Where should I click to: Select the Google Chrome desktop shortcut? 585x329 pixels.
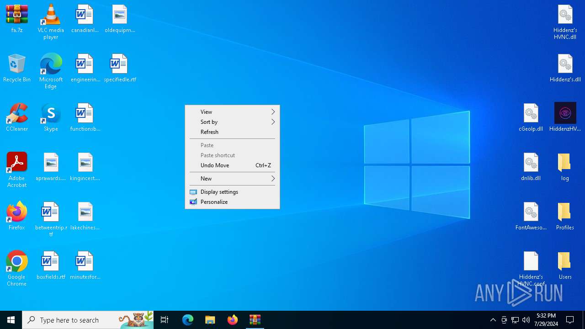click(x=17, y=269)
